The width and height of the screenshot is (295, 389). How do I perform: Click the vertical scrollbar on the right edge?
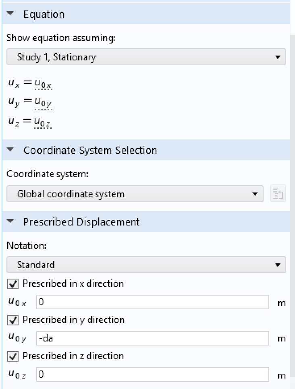click(293, 201)
